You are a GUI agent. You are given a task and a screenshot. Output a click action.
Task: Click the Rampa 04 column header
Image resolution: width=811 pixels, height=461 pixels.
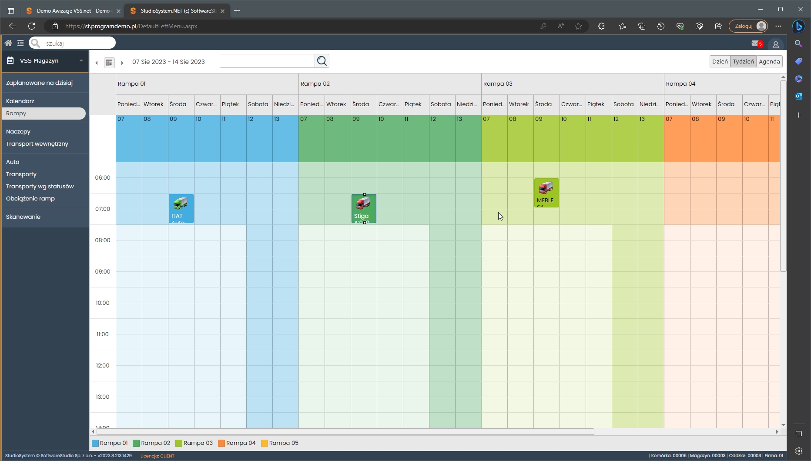click(x=722, y=84)
